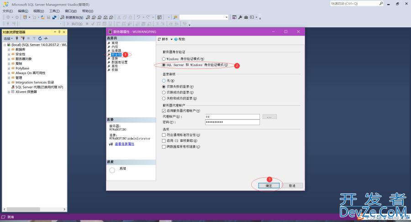Pin the Object Explorer panel with pushpin icon
411x222 pixels.
coord(59,32)
